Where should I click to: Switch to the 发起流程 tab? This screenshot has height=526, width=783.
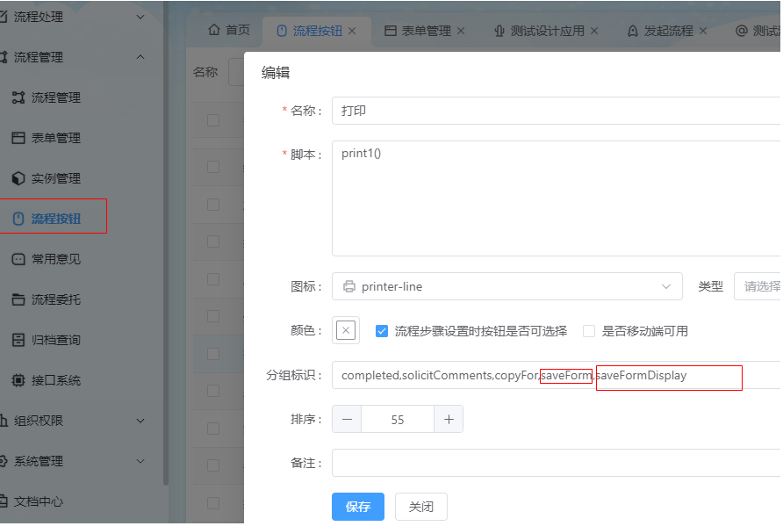(667, 31)
